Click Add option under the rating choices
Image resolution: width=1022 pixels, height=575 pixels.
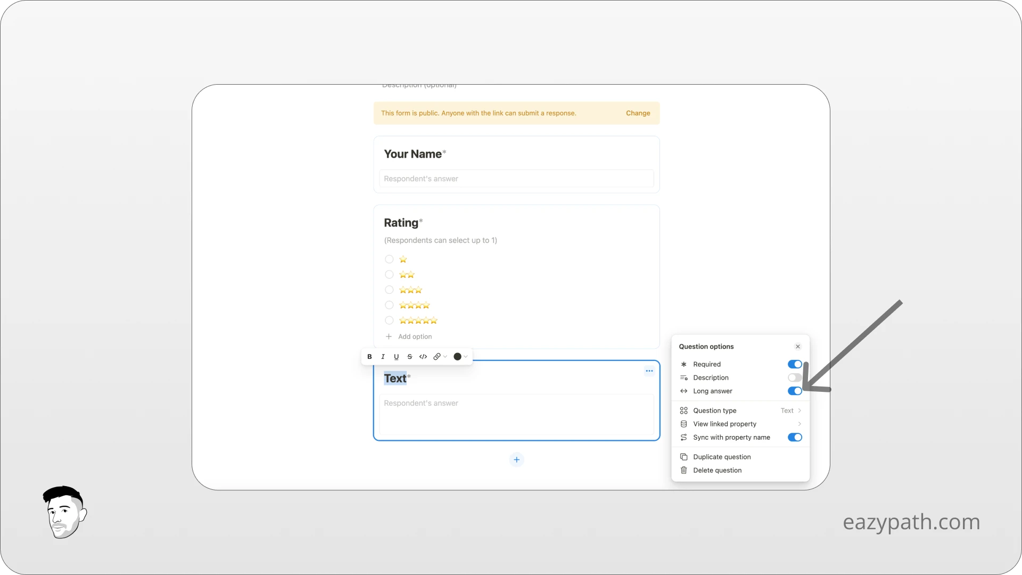coord(414,336)
